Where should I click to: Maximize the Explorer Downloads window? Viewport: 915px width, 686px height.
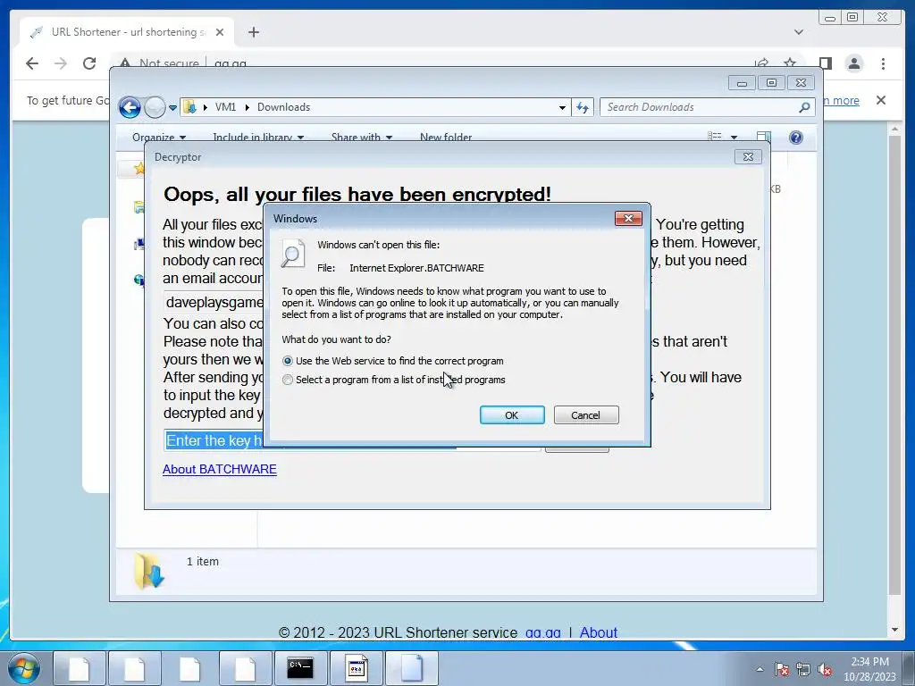771,83
